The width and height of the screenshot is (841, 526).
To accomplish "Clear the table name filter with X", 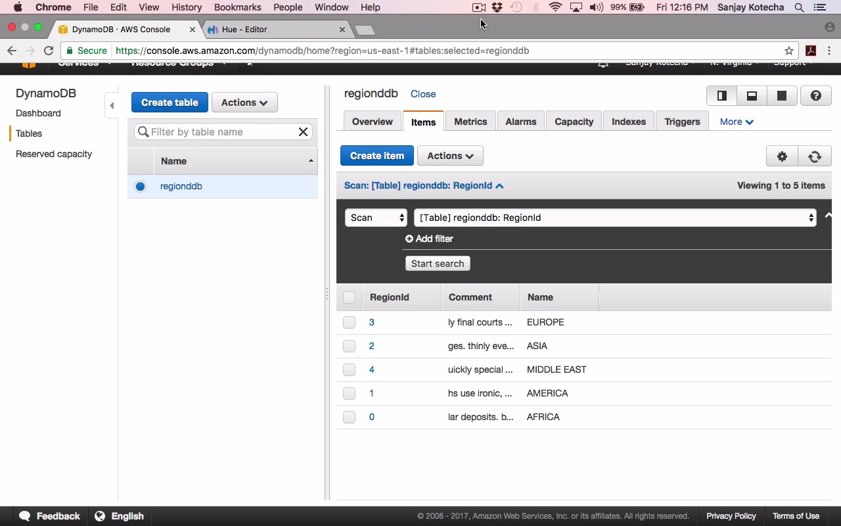I will tap(303, 131).
